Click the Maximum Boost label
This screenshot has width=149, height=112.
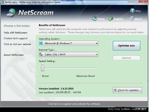pos(85,76)
